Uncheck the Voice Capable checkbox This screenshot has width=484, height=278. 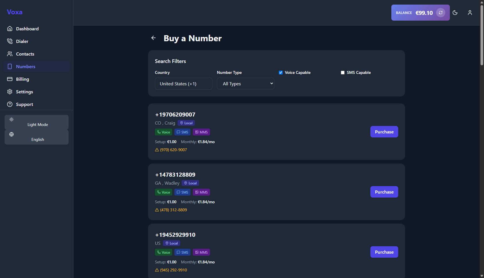(x=281, y=72)
